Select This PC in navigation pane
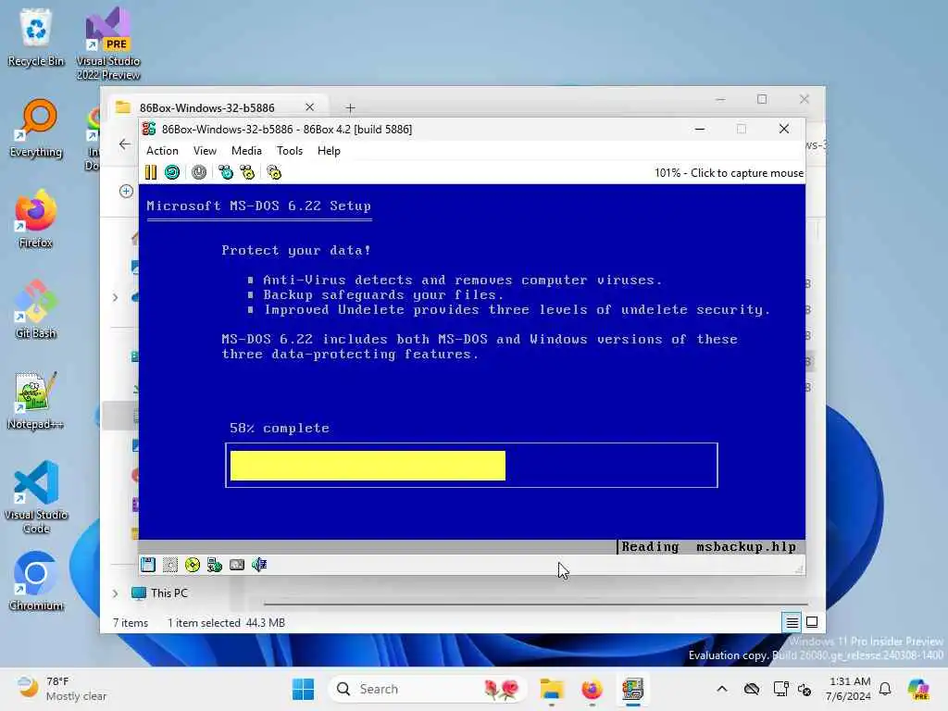Viewport: 948px width, 711px height. pos(169,593)
